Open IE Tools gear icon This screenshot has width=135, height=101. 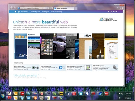coord(123,8)
